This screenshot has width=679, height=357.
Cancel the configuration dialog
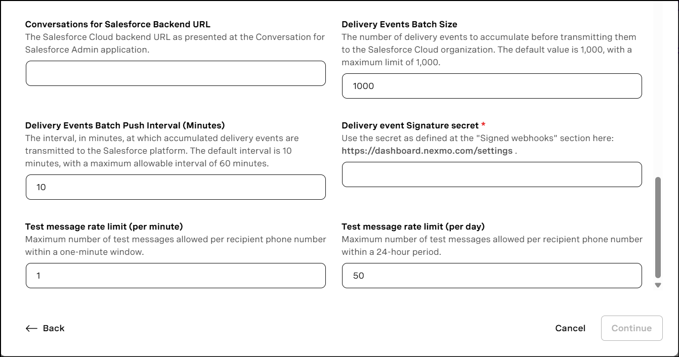click(570, 328)
